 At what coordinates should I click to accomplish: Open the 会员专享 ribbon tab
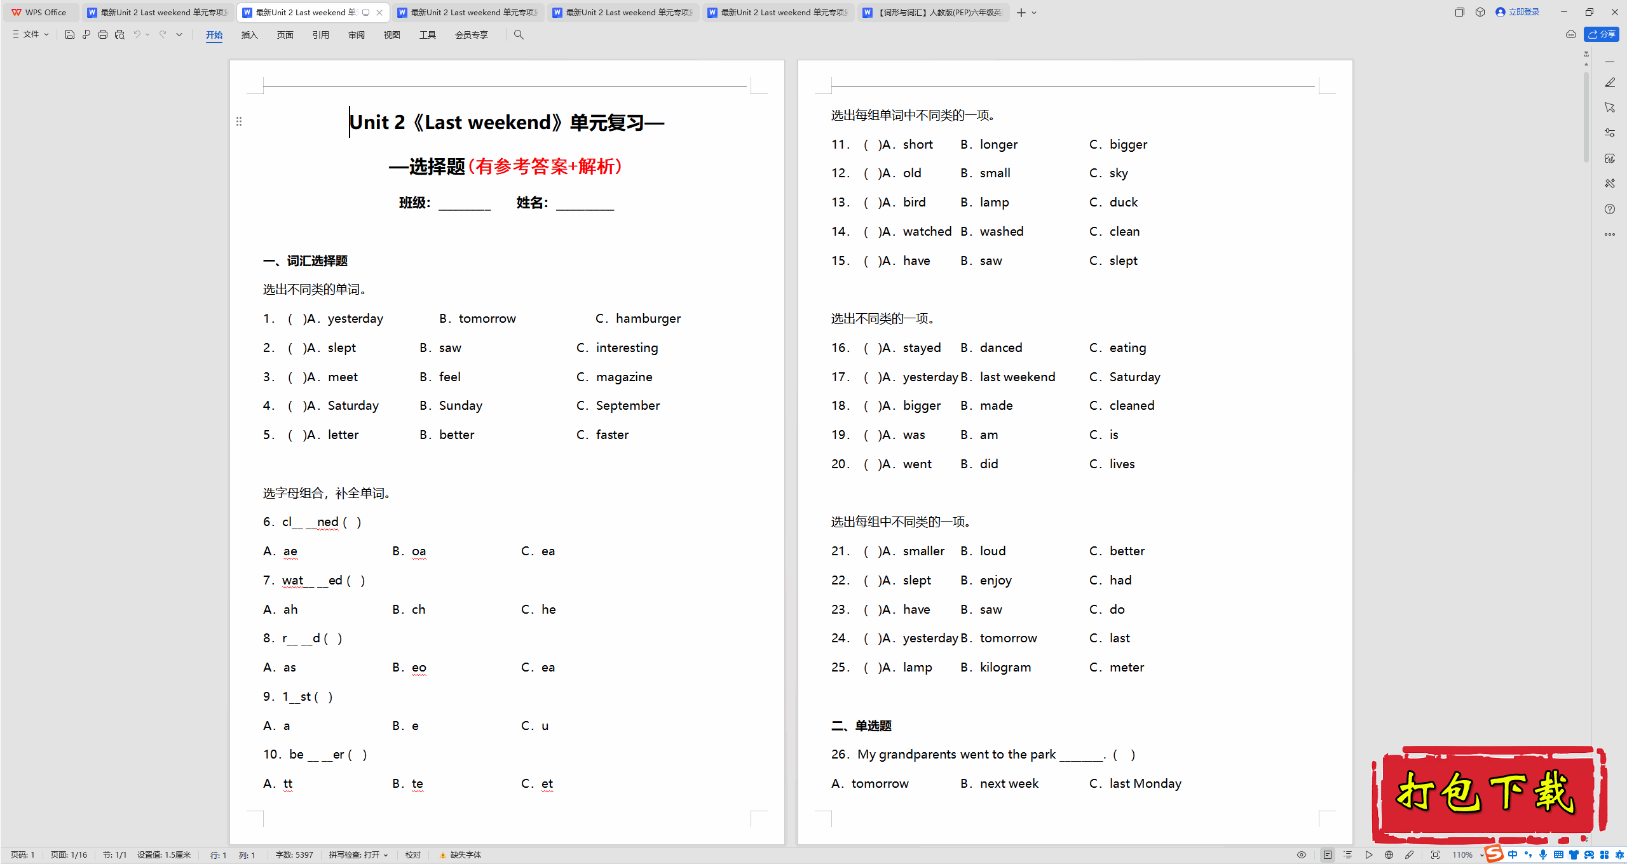[472, 35]
